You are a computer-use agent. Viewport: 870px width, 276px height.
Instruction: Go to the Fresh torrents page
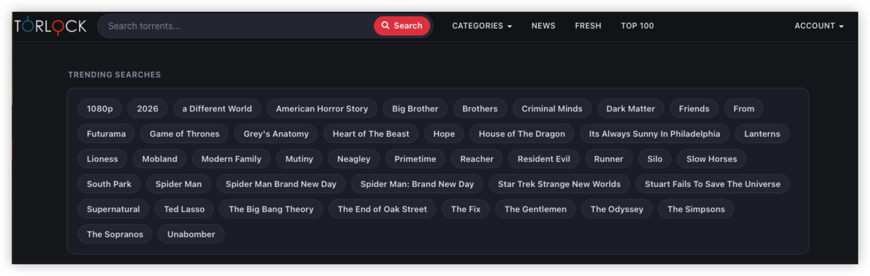[x=588, y=26]
